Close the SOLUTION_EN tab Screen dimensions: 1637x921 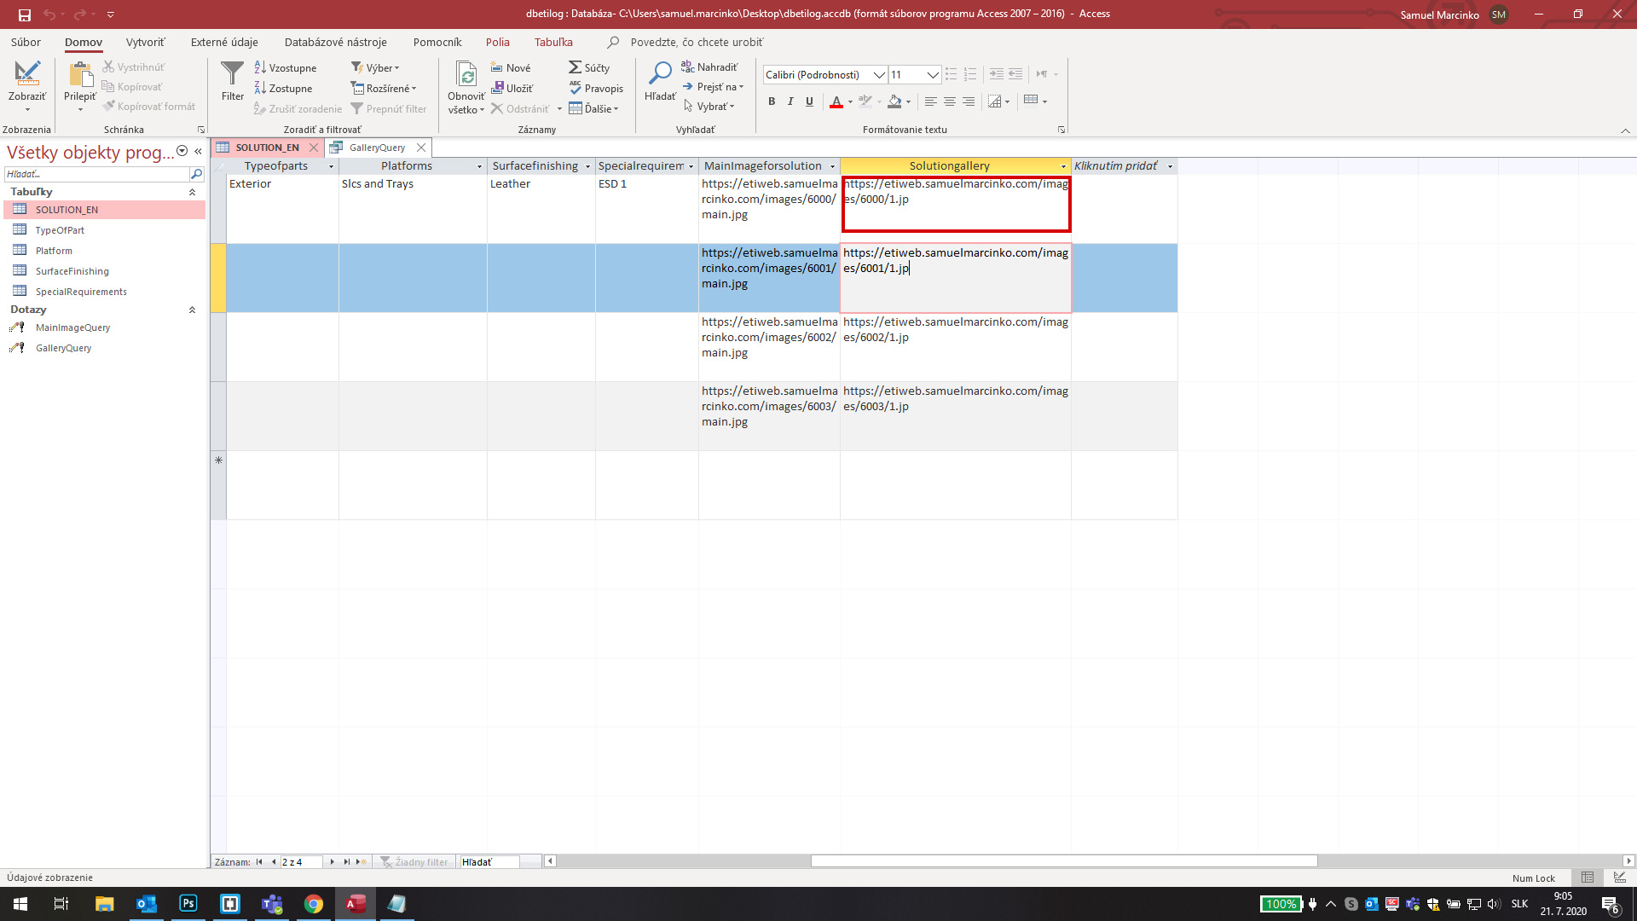(314, 148)
